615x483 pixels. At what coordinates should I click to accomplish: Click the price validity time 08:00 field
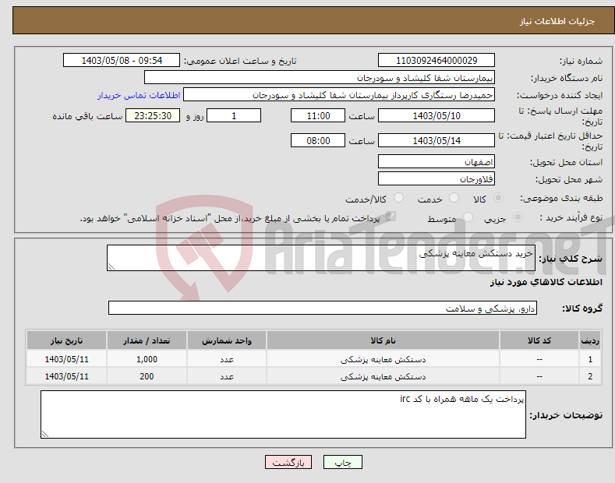click(318, 140)
